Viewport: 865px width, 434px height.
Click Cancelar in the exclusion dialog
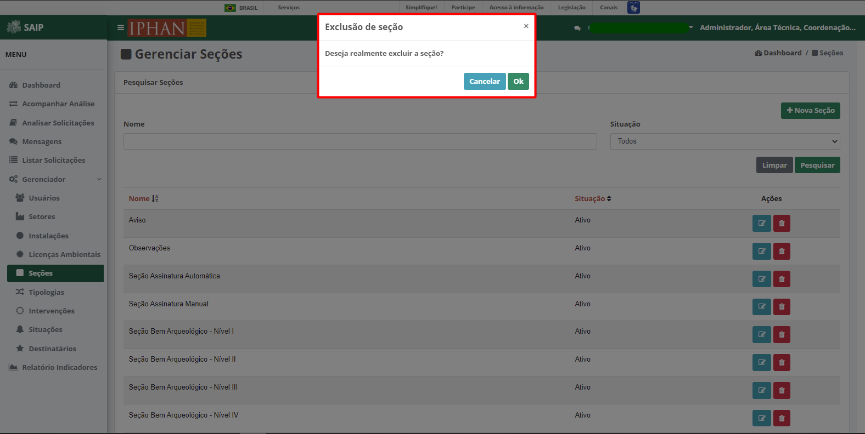pyautogui.click(x=485, y=81)
